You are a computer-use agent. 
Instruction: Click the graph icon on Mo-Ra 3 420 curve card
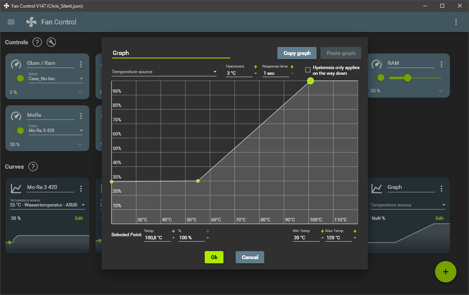click(x=16, y=188)
